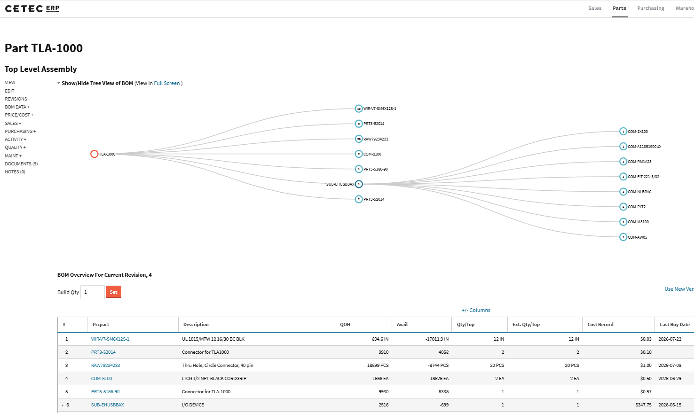The height and width of the screenshot is (413, 694).
Task: Open the COM-8100 link in the BOM table
Action: [102, 379]
